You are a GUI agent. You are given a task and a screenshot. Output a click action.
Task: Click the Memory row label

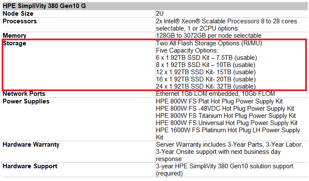click(14, 36)
